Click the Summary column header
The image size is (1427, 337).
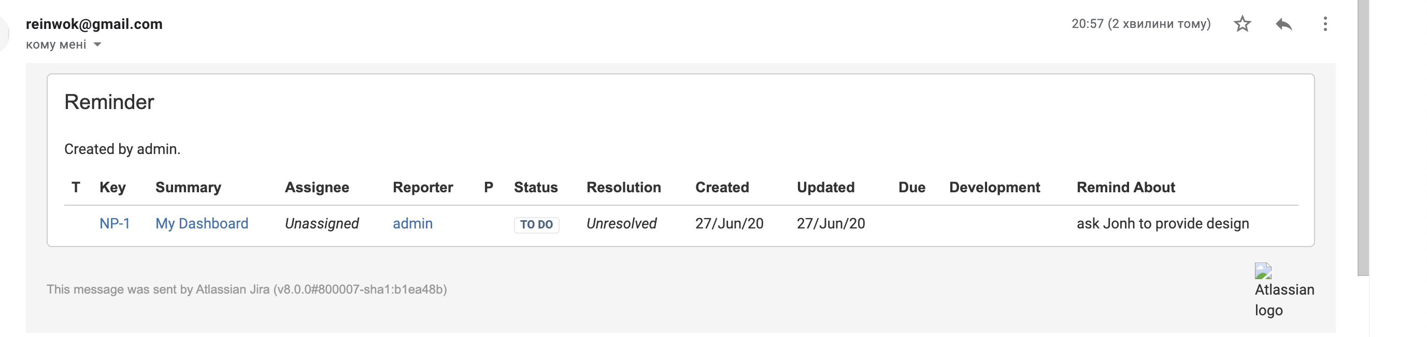point(188,187)
